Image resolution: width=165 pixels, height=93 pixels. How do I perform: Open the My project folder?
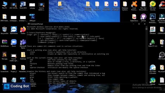(x=162, y=68)
